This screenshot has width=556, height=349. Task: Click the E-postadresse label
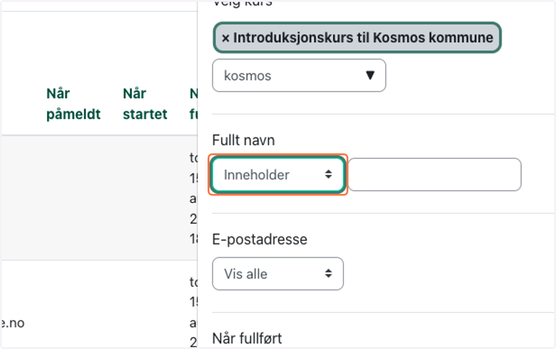[x=259, y=239]
